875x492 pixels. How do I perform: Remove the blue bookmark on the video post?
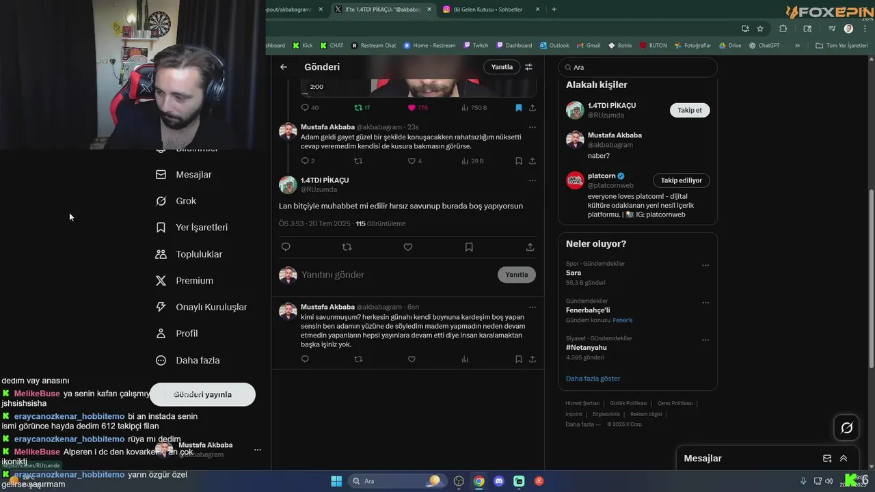(518, 107)
